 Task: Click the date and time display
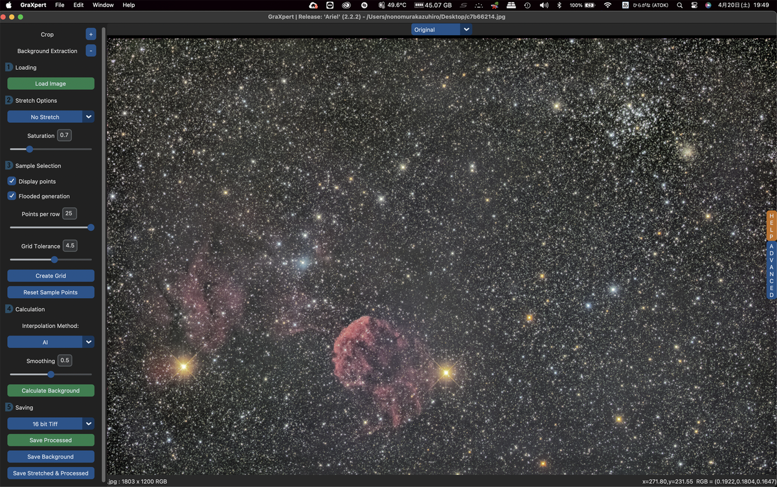click(743, 5)
